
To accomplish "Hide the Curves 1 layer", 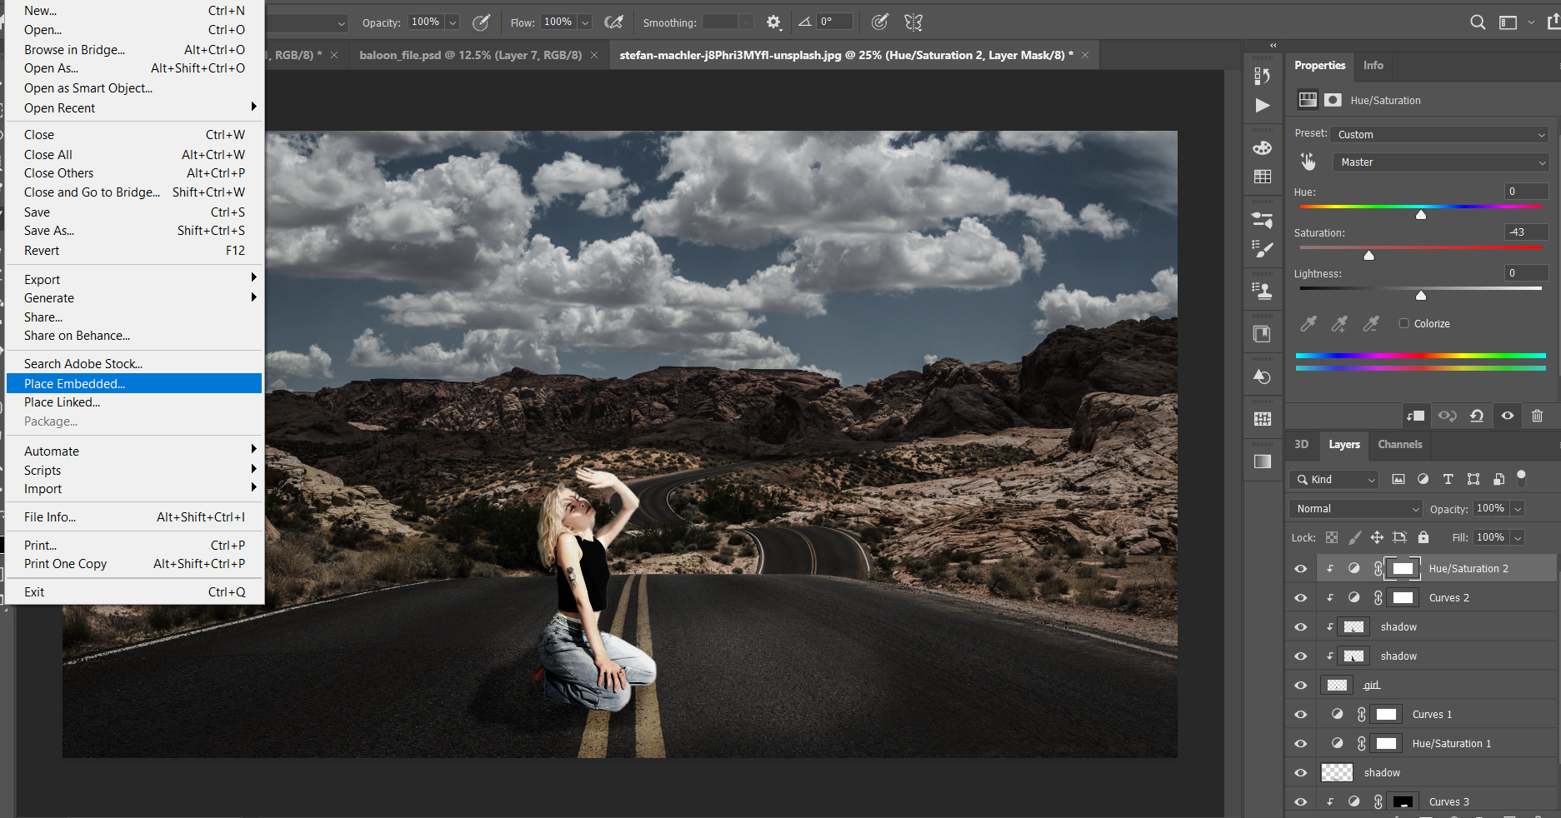I will coord(1300,714).
